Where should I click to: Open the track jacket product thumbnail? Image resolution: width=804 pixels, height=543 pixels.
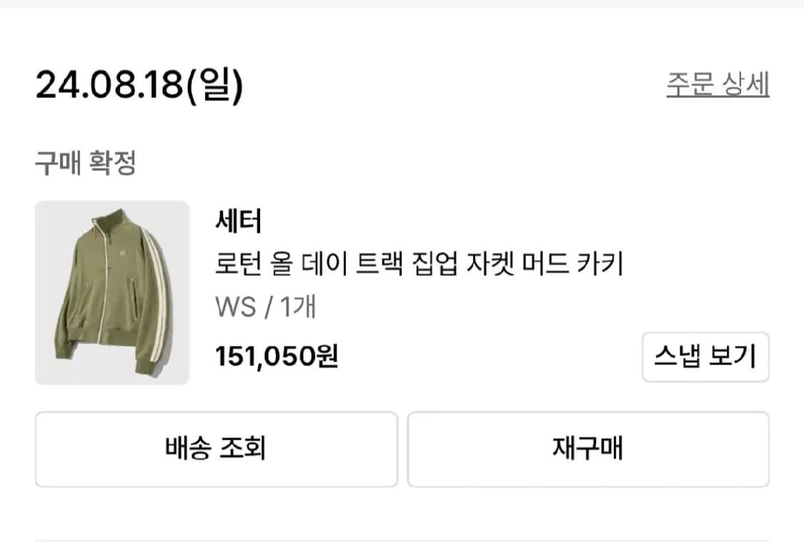pyautogui.click(x=111, y=292)
